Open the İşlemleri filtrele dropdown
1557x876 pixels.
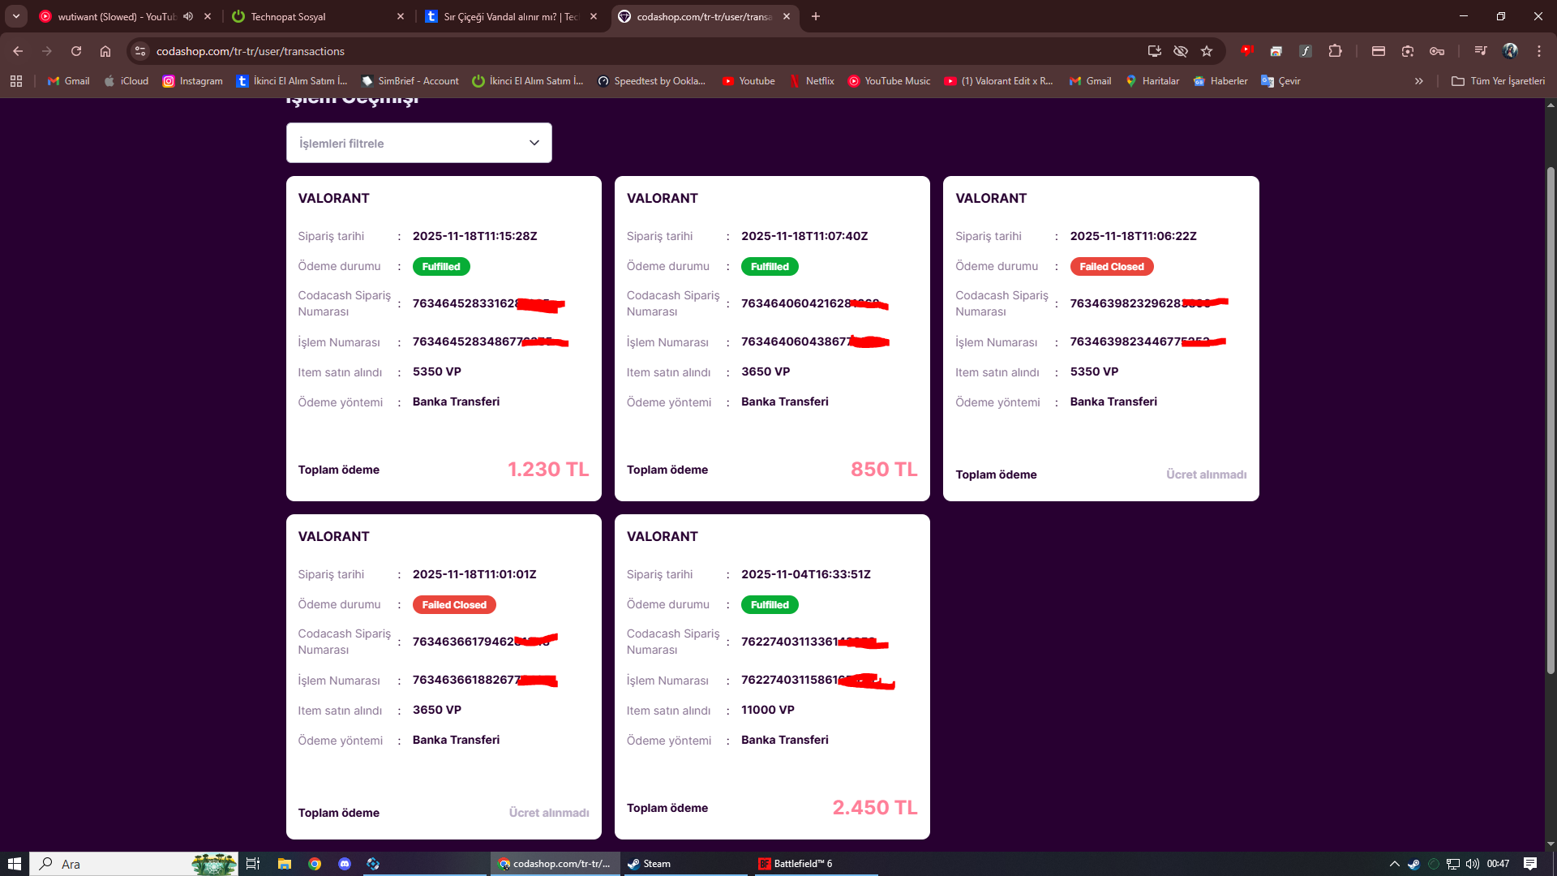coord(418,143)
